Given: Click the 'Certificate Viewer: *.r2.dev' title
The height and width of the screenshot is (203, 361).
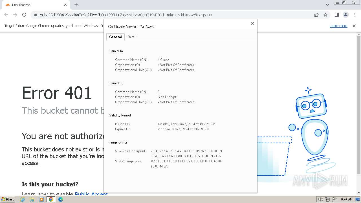Looking at the screenshot, I should coord(131,27).
